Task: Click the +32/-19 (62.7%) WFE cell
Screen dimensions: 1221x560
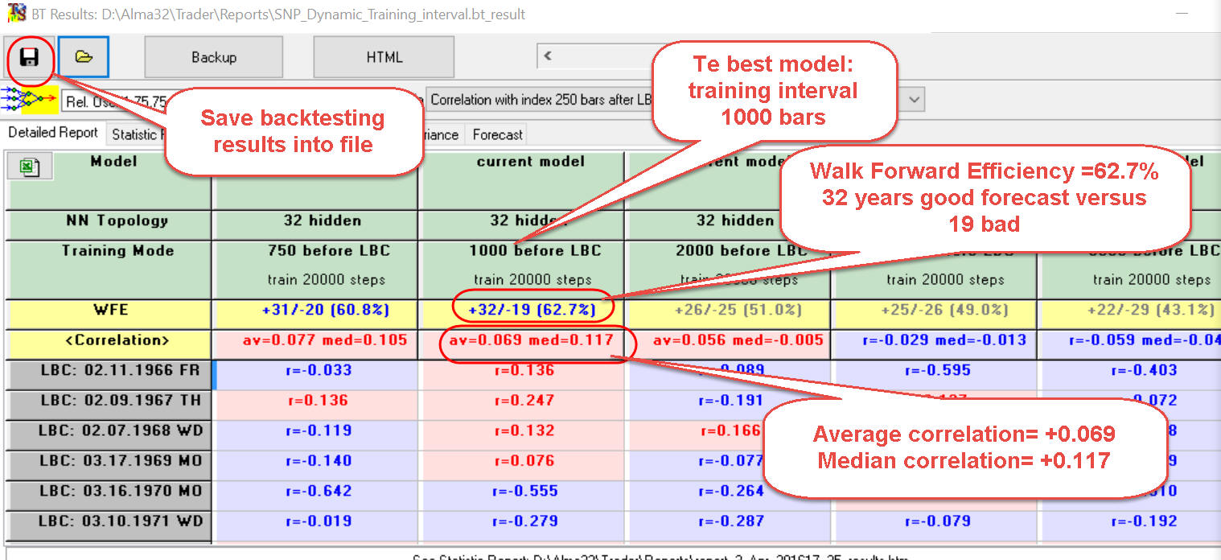Action: click(x=532, y=311)
